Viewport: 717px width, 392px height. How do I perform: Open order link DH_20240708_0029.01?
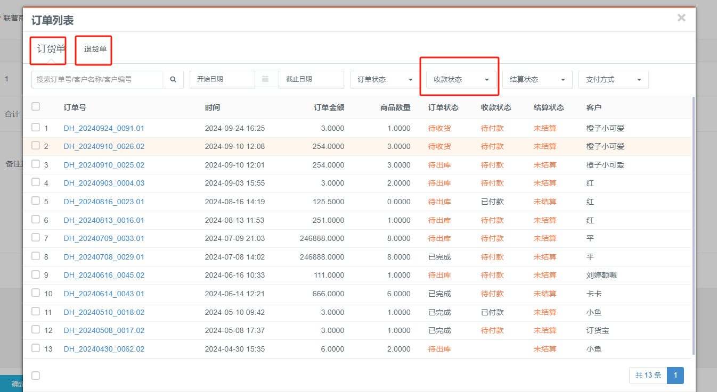[104, 257]
